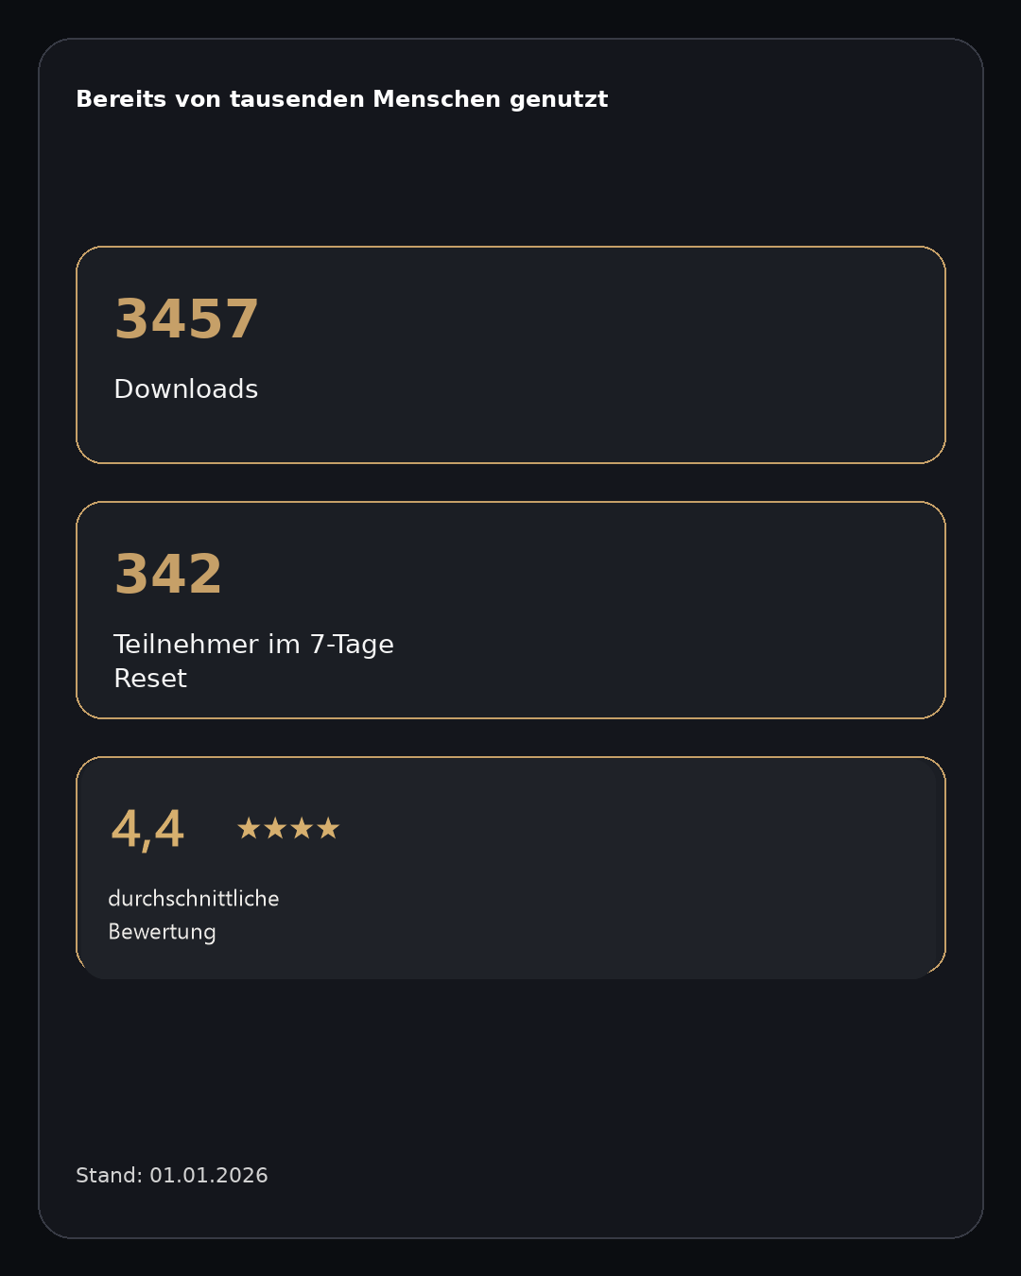Click the heading Bereits von tausenden Menschen genutzt
Image resolution: width=1021 pixels, height=1276 pixels.
[x=341, y=99]
